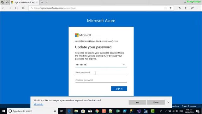Click the Update your password heading
The width and height of the screenshot is (202, 114).
pos(93,47)
